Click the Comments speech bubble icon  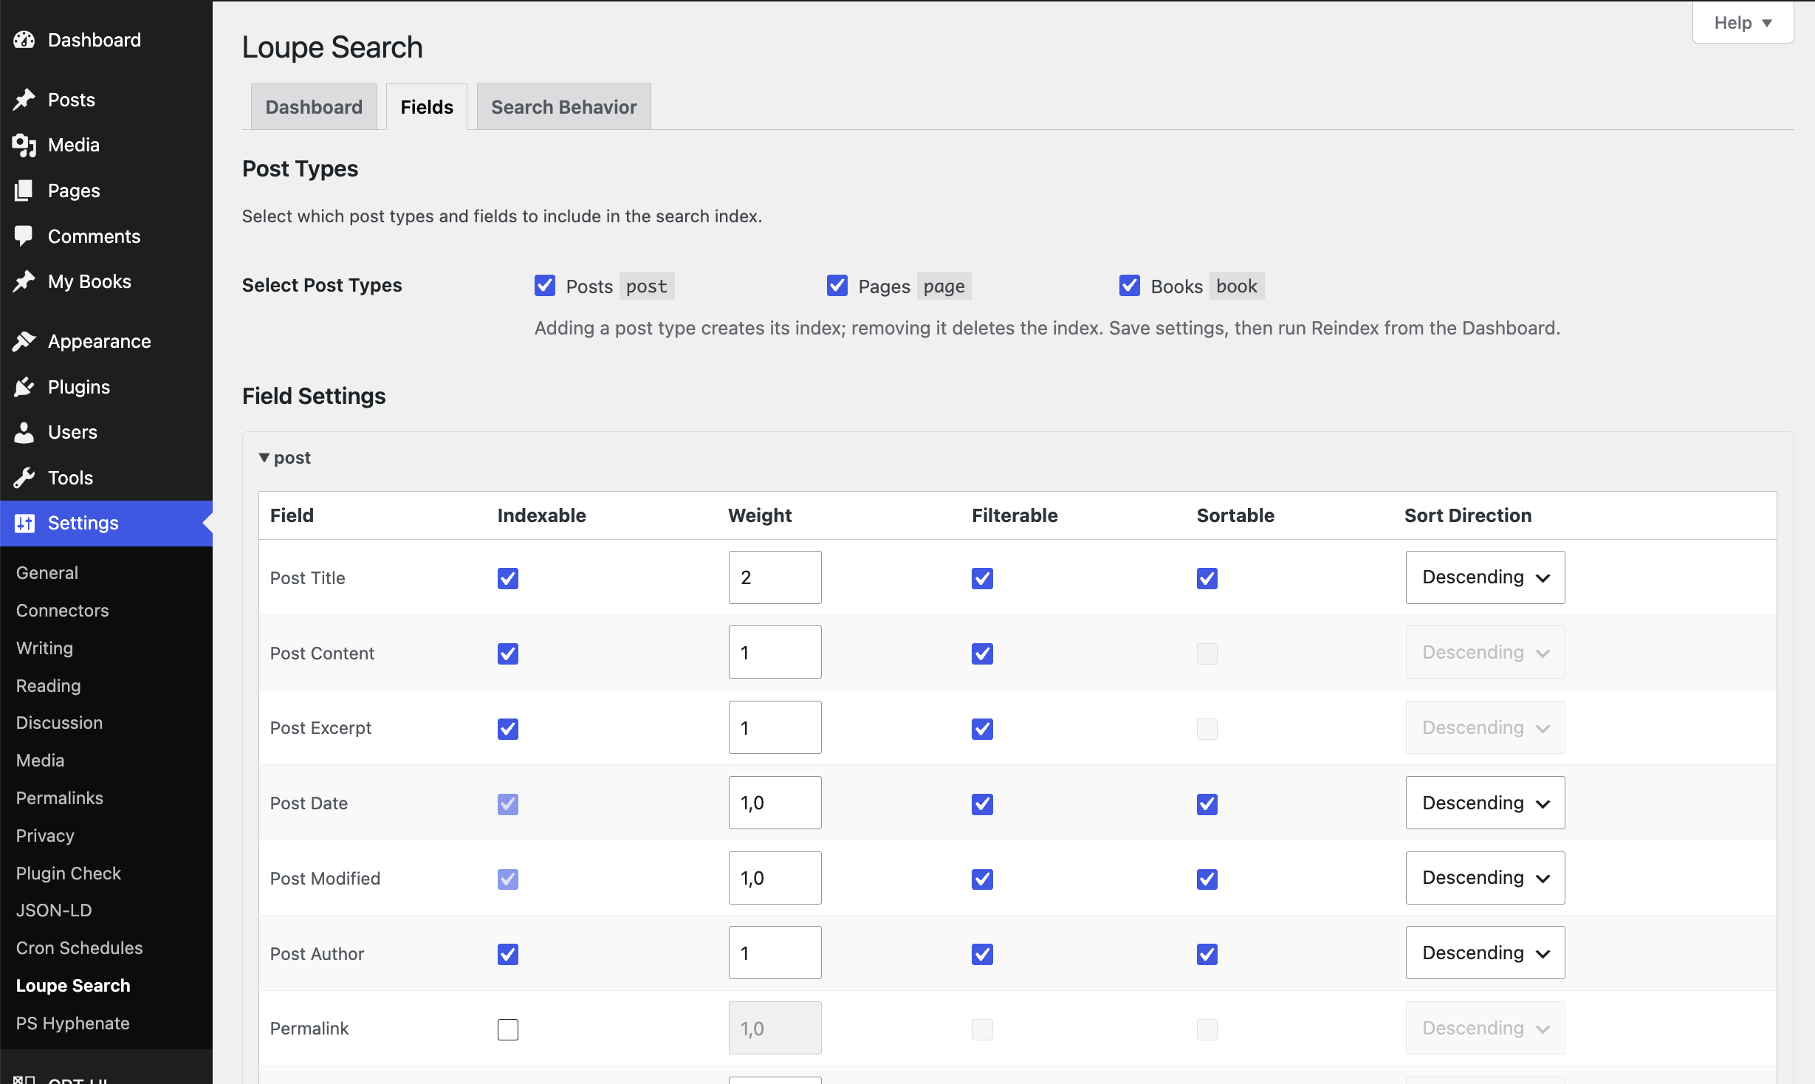[24, 236]
